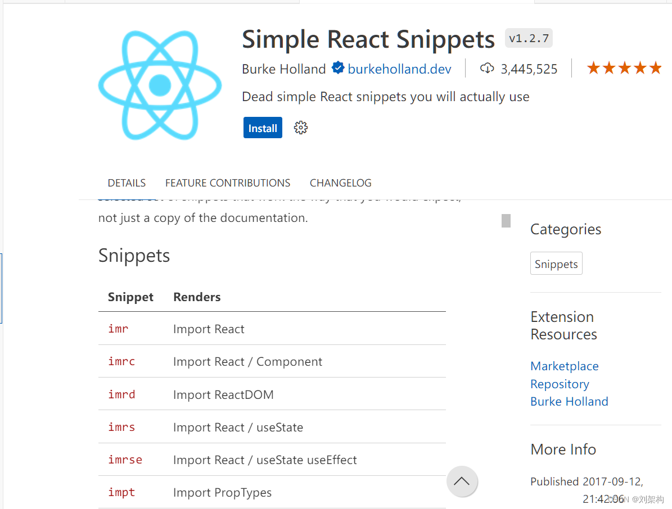The image size is (672, 509).
Task: Open the Marketplace resource link
Action: [565, 366]
